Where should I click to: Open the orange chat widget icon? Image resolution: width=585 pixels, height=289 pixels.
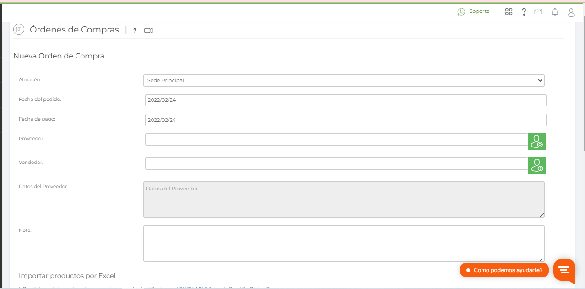[x=564, y=271]
